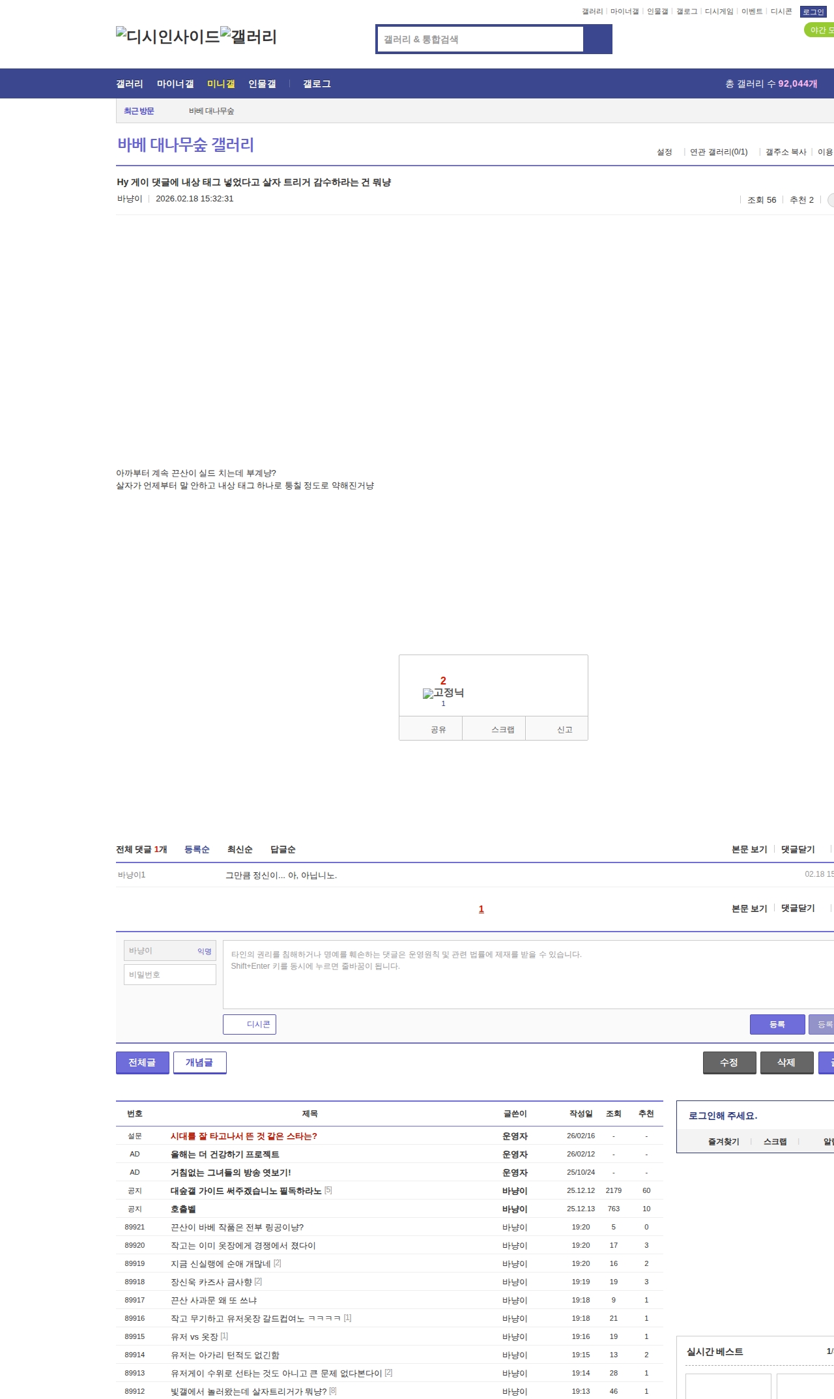Viewport: 834px width, 1399px height.
Task: Open the 디시인사이드 logo image
Action: point(168,37)
